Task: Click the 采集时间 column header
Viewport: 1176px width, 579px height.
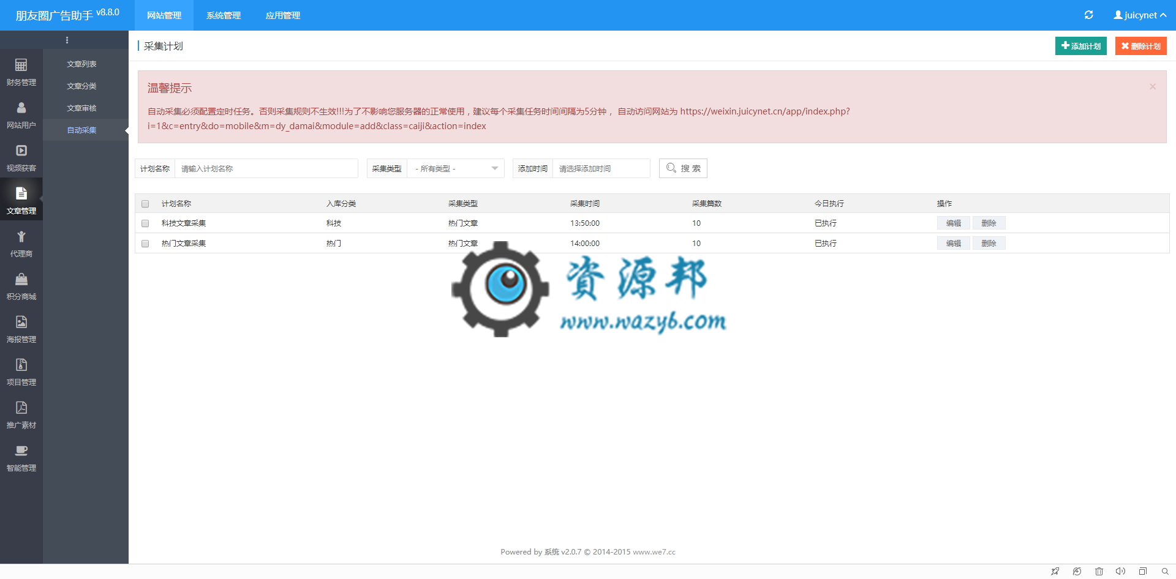Action: 585,204
